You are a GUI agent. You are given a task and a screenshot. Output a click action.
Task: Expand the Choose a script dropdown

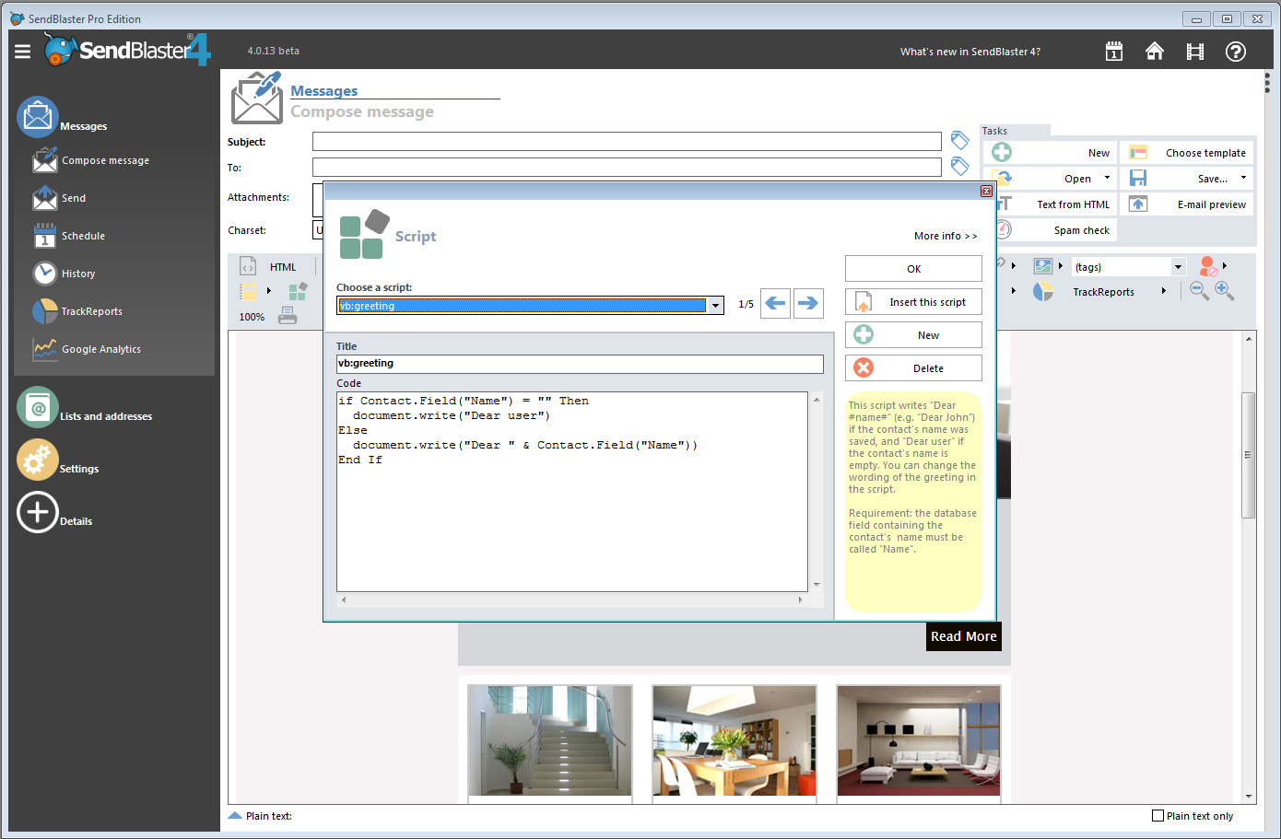pyautogui.click(x=715, y=306)
